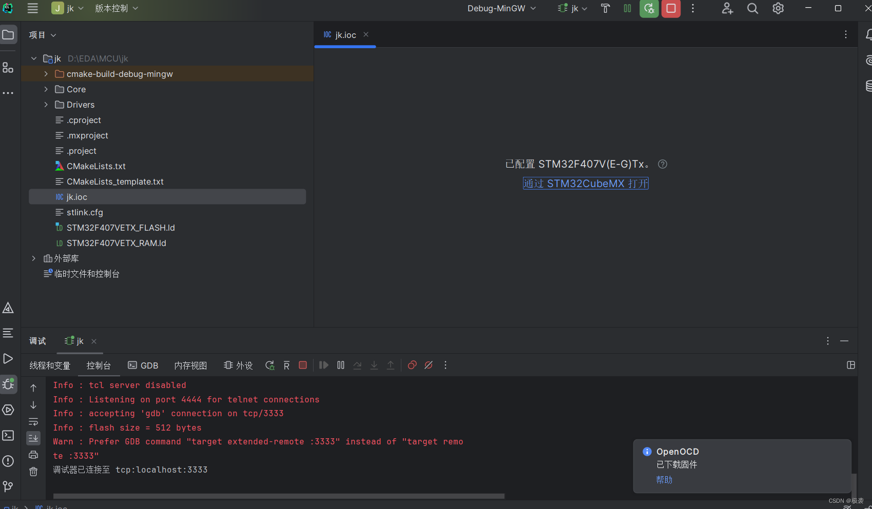Click stop icon in debug toolbar
This screenshot has width=872, height=509.
point(303,365)
